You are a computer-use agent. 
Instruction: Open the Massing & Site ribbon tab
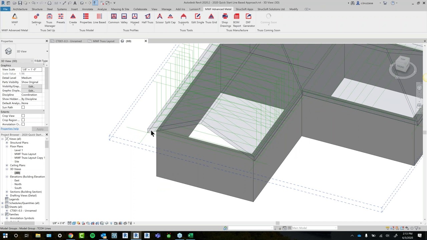coord(120,9)
